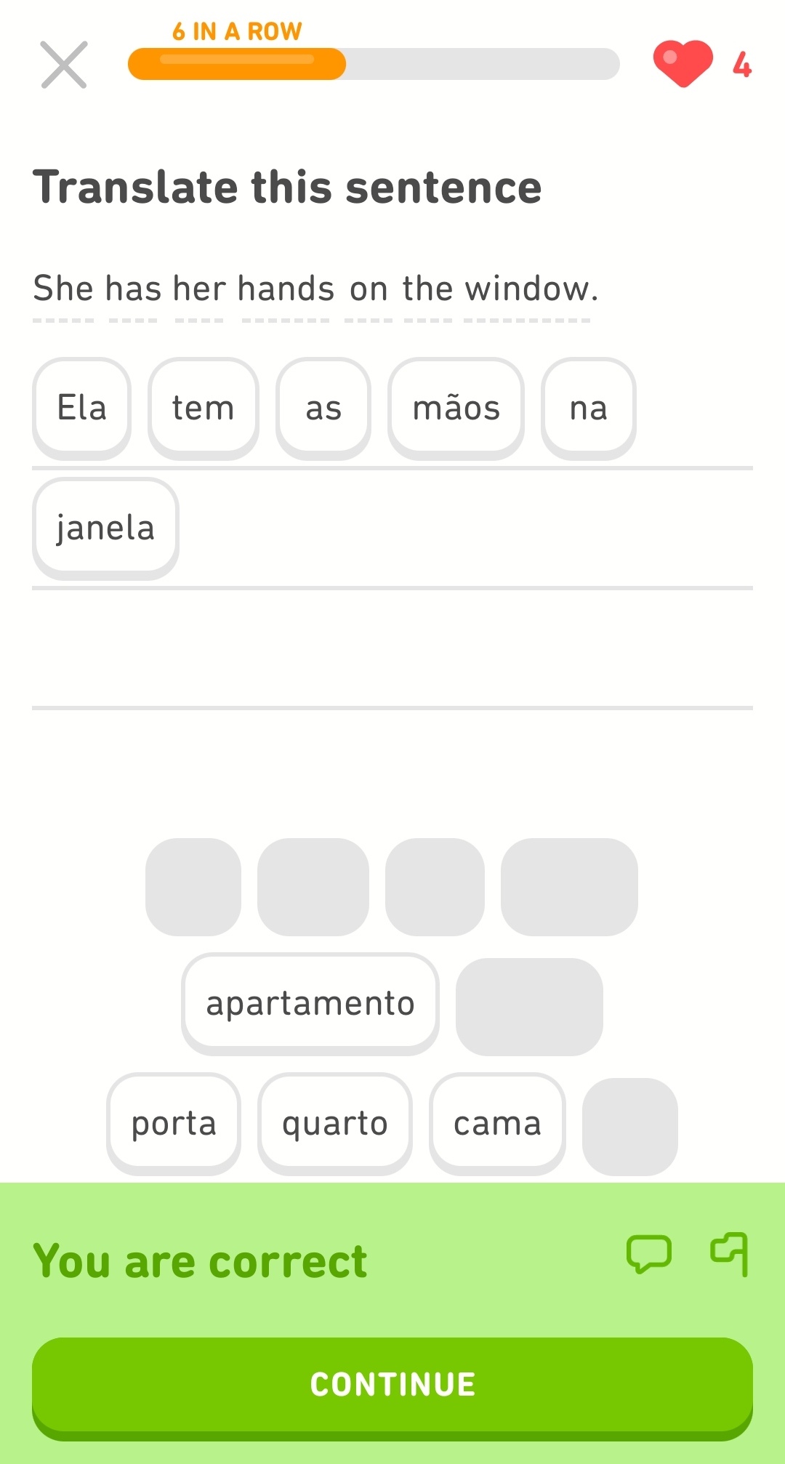Remove the 'Ela' word tile

coord(82,408)
